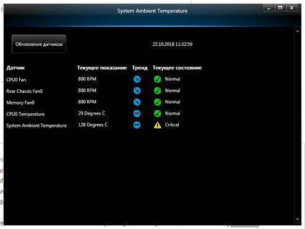Image resolution: width=305 pixels, height=229 pixels.
Task: Maximize the System Ambient Temperature window
Action: (x=280, y=8)
